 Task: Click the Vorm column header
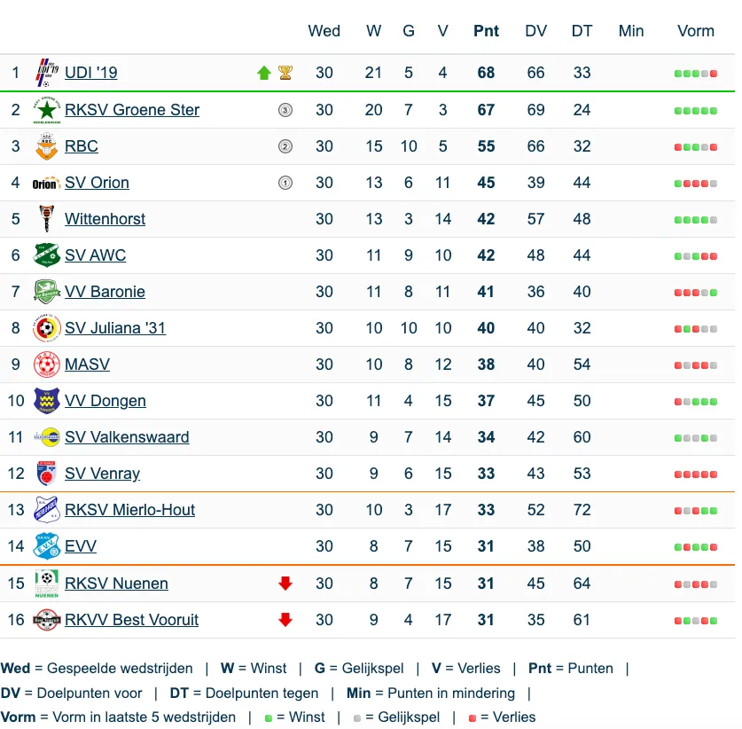coord(696,31)
